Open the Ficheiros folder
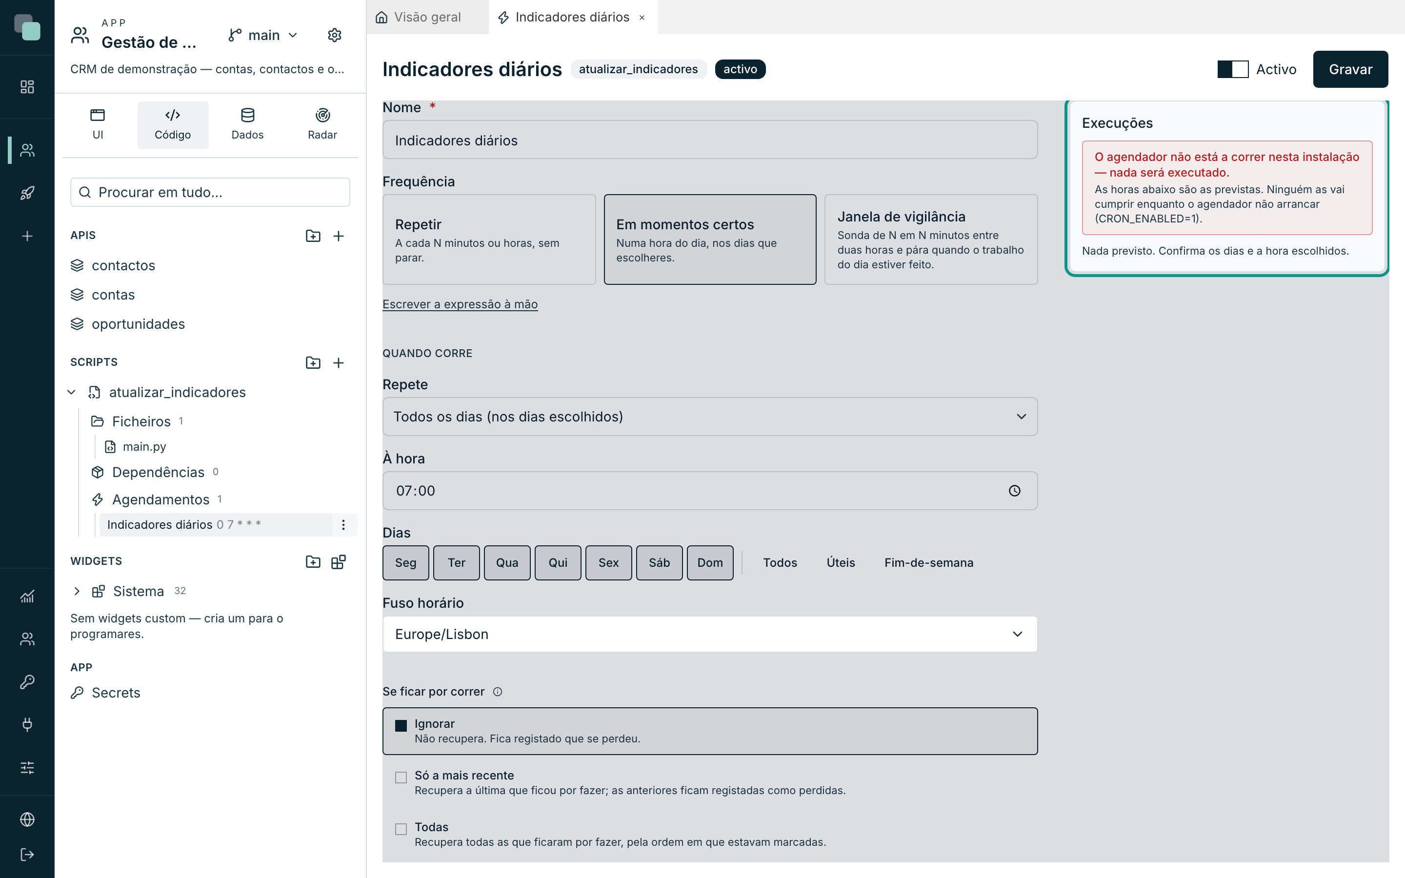This screenshot has width=1405, height=878. [x=141, y=421]
